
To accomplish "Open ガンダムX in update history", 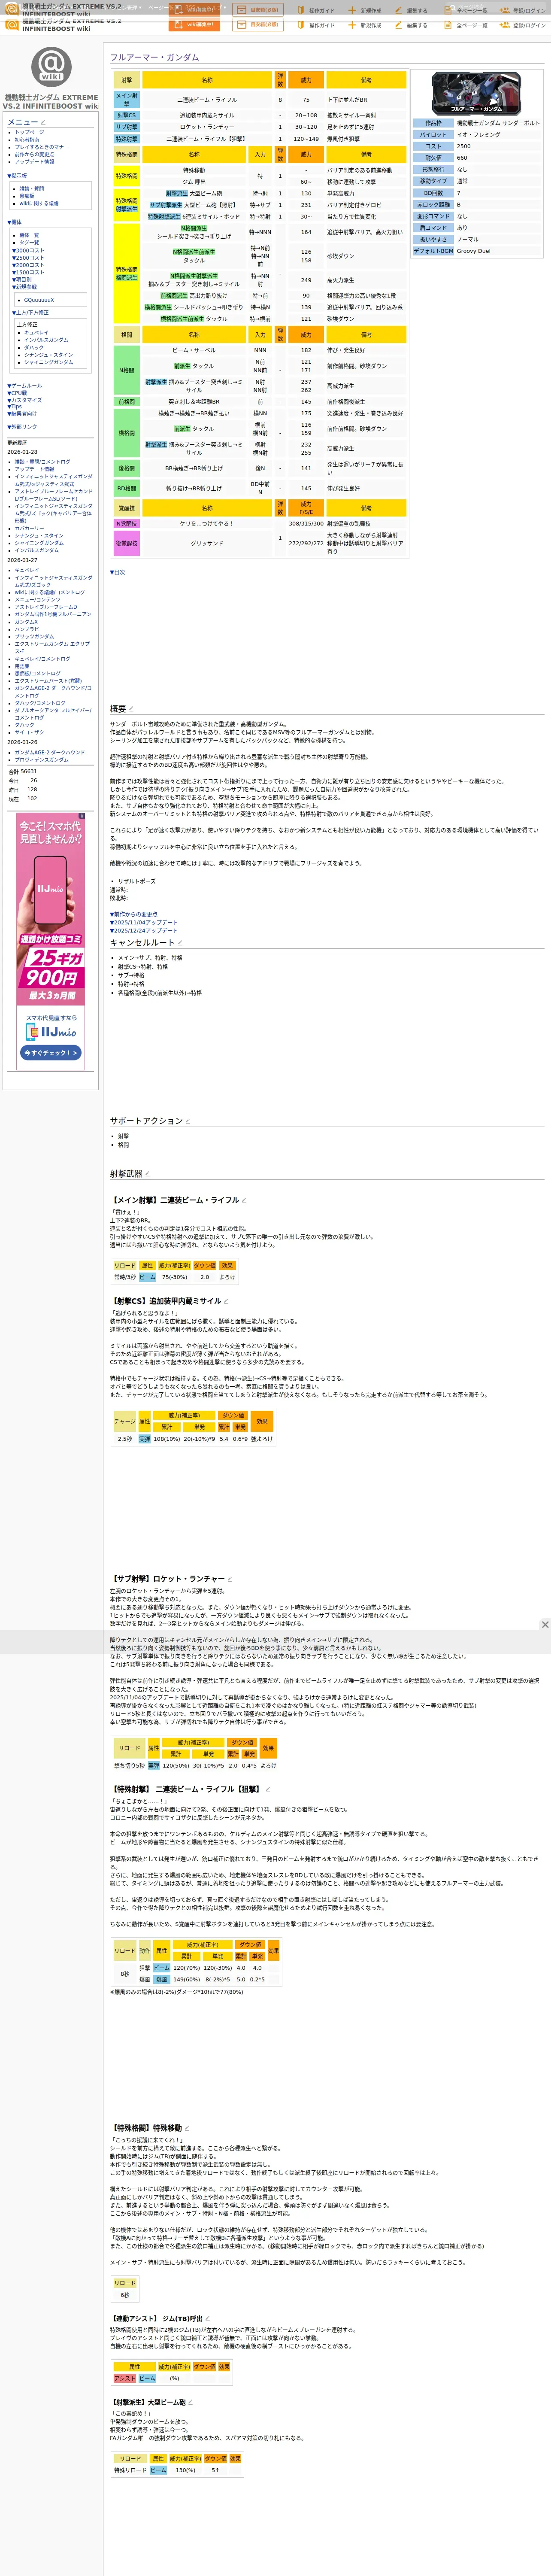I will click(x=26, y=622).
